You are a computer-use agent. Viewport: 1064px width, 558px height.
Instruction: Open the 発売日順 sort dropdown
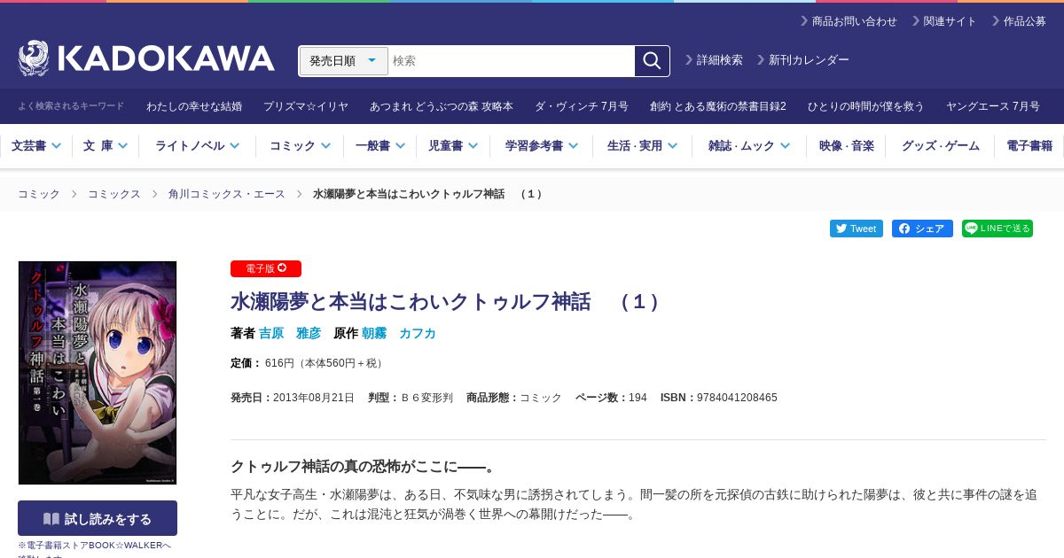click(344, 61)
